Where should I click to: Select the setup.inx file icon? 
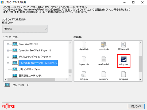(x=104, y=74)
